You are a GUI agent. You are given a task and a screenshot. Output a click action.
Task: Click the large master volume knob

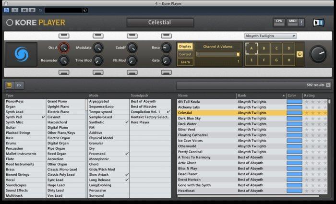click(318, 54)
